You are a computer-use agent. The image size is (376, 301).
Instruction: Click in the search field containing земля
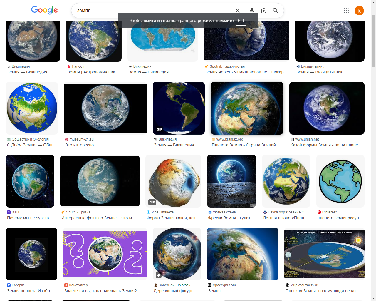(x=153, y=11)
